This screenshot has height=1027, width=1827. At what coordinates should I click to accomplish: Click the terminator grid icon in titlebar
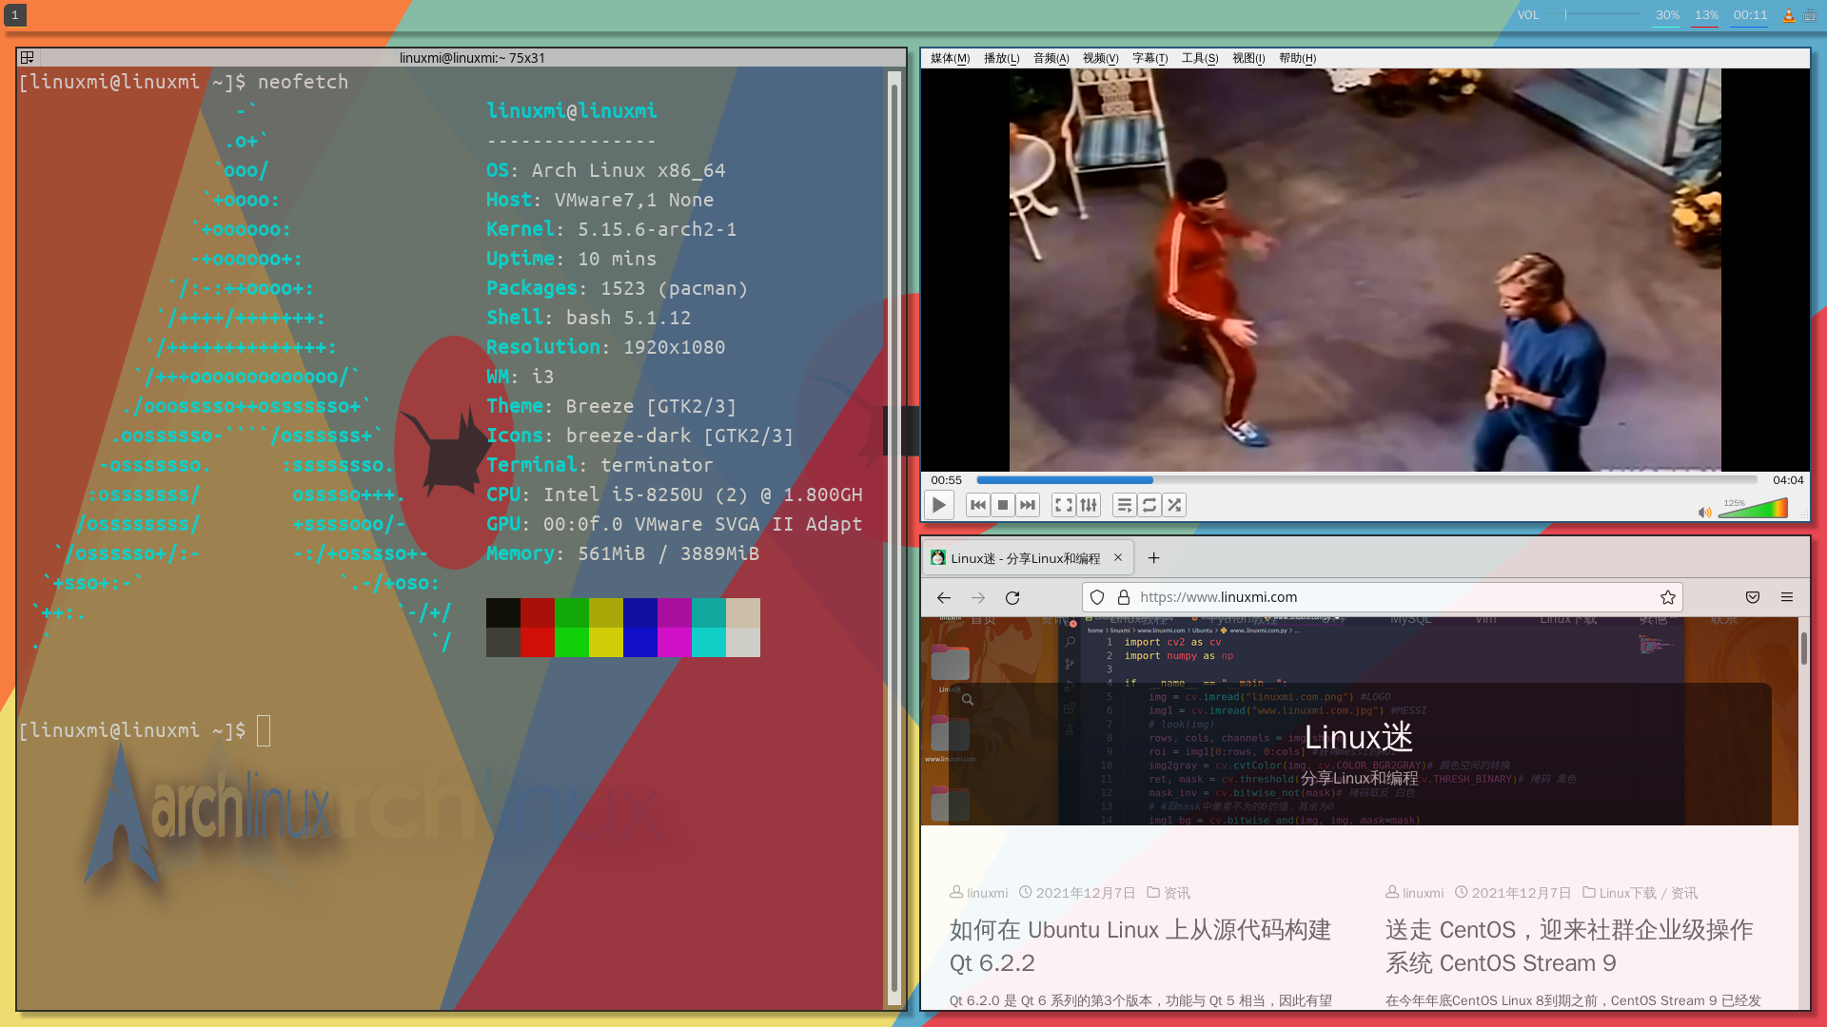pyautogui.click(x=28, y=58)
